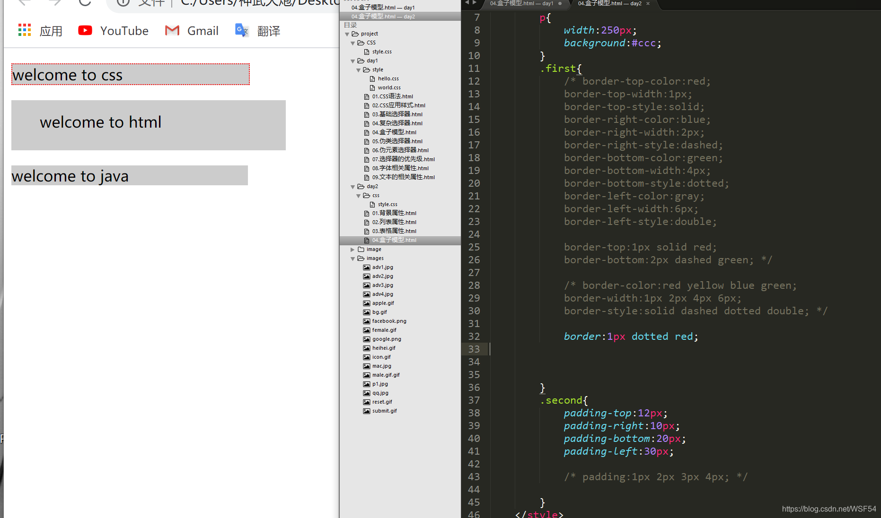Open 02.CSS应用样式.html file
The width and height of the screenshot is (881, 518).
(398, 105)
